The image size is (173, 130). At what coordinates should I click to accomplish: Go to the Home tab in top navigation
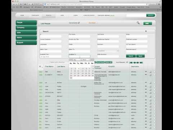point(22,16)
